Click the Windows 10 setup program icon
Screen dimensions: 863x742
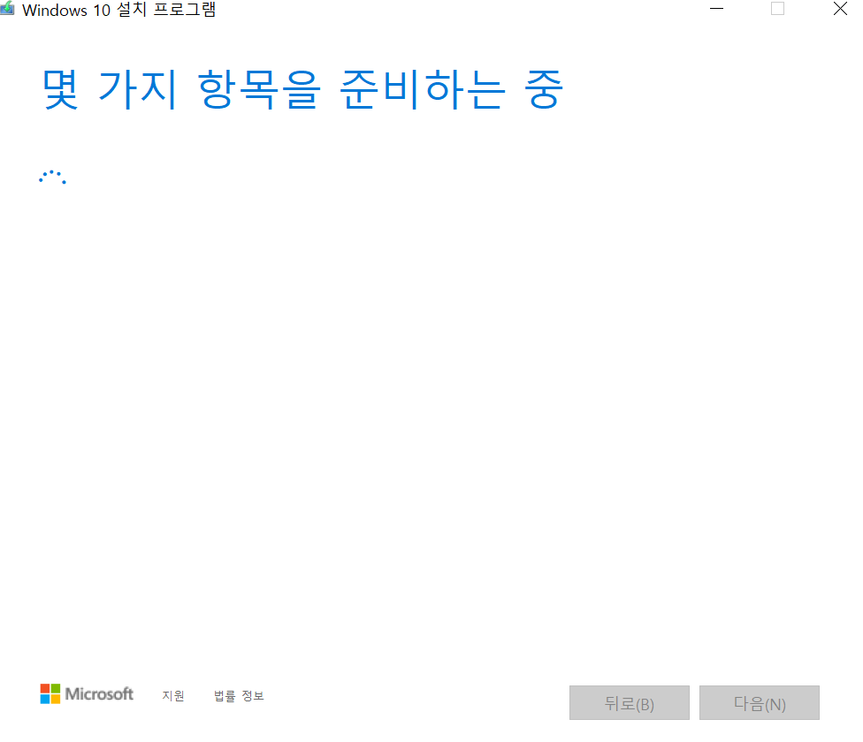(7, 8)
